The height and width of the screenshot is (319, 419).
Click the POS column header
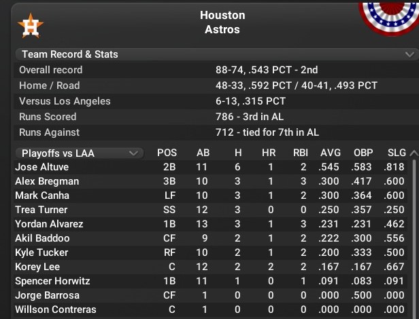167,153
